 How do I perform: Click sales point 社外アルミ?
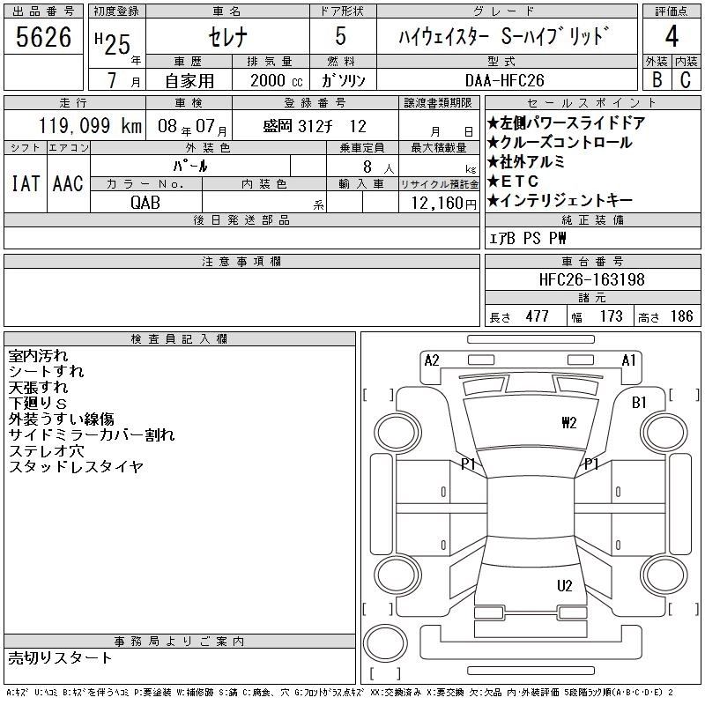(525, 161)
